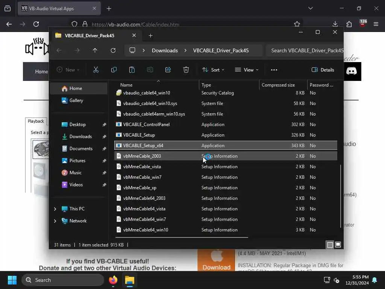This screenshot has height=289, width=385.
Task: Click the Firefox URL address field
Action: [x=186, y=24]
